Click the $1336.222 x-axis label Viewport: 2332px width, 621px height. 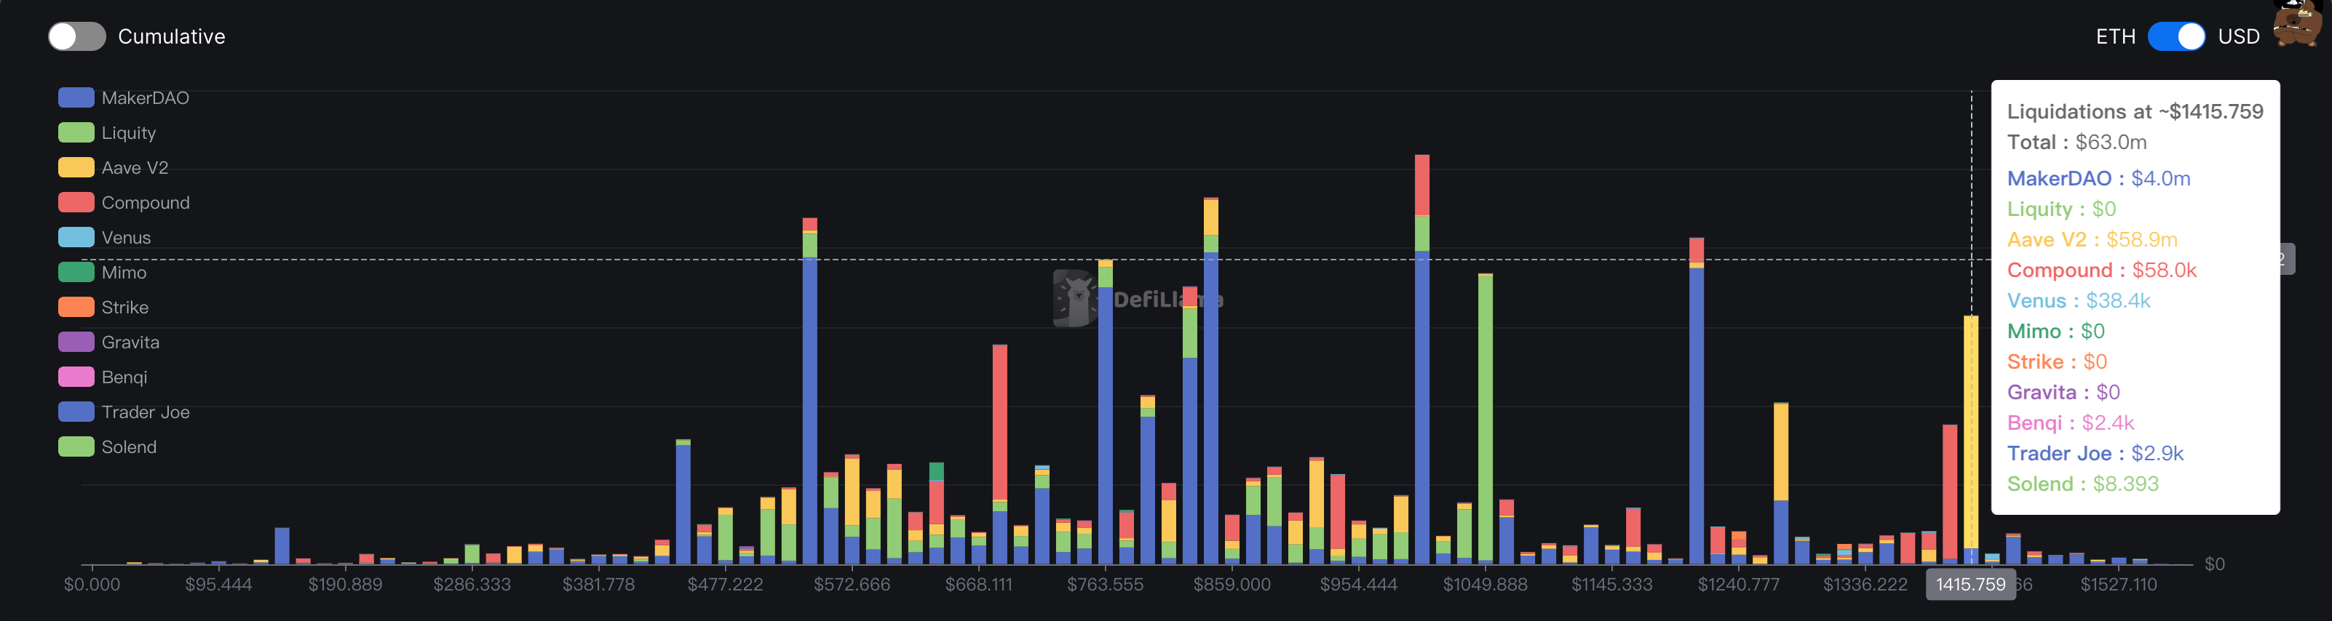[1865, 585]
